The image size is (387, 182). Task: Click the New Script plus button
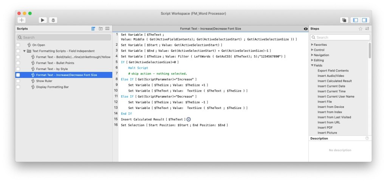tap(22, 20)
